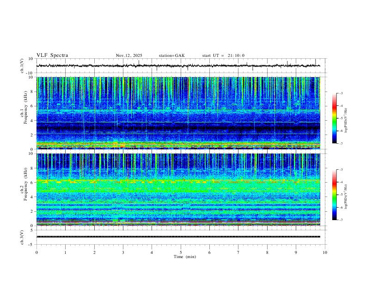The height and width of the screenshot is (283, 366).
Task: Click time axis tick label "7"
Action: tap(238, 252)
